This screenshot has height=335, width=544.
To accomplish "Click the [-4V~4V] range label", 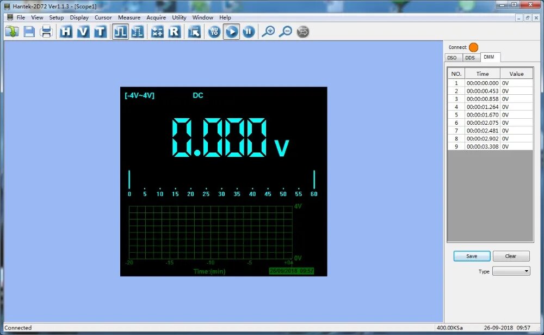I will [x=139, y=95].
